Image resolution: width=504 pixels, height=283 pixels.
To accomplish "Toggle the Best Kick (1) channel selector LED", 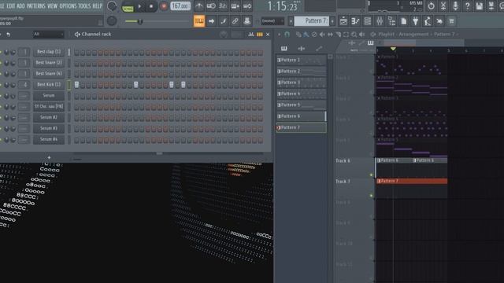I will point(69,85).
